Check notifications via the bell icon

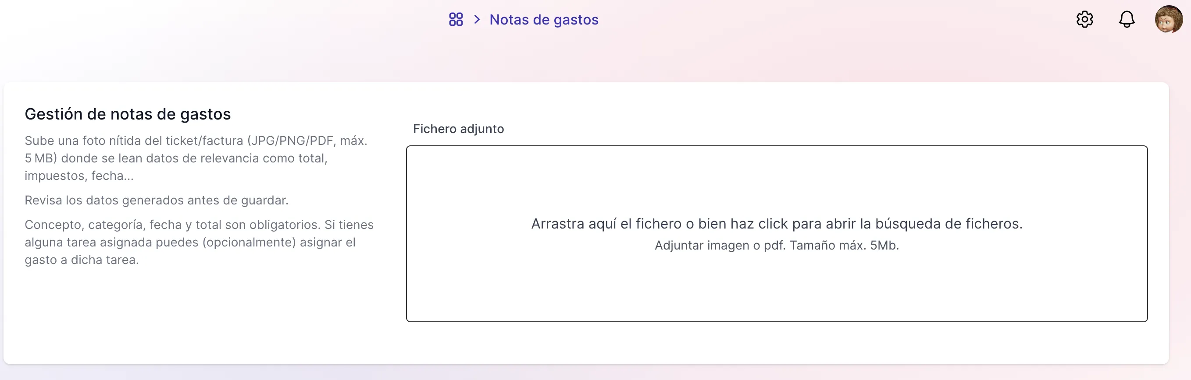pos(1127,20)
